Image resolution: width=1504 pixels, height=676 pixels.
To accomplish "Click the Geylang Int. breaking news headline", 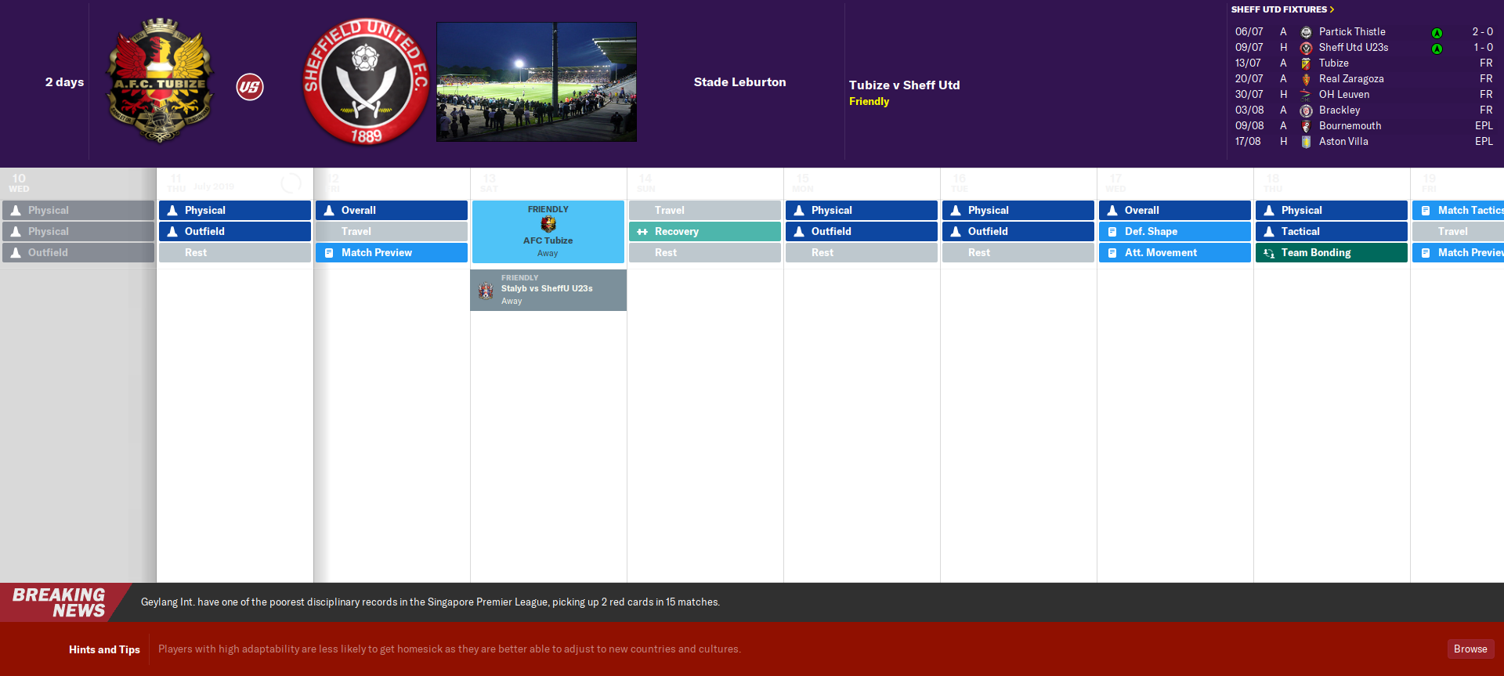I will coord(430,602).
